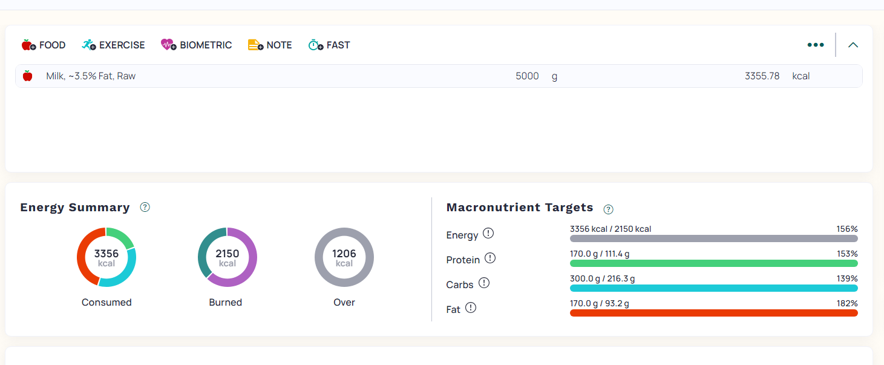
Task: Select the Milk, ~3.5% Fat, Raw entry
Action: [x=439, y=76]
